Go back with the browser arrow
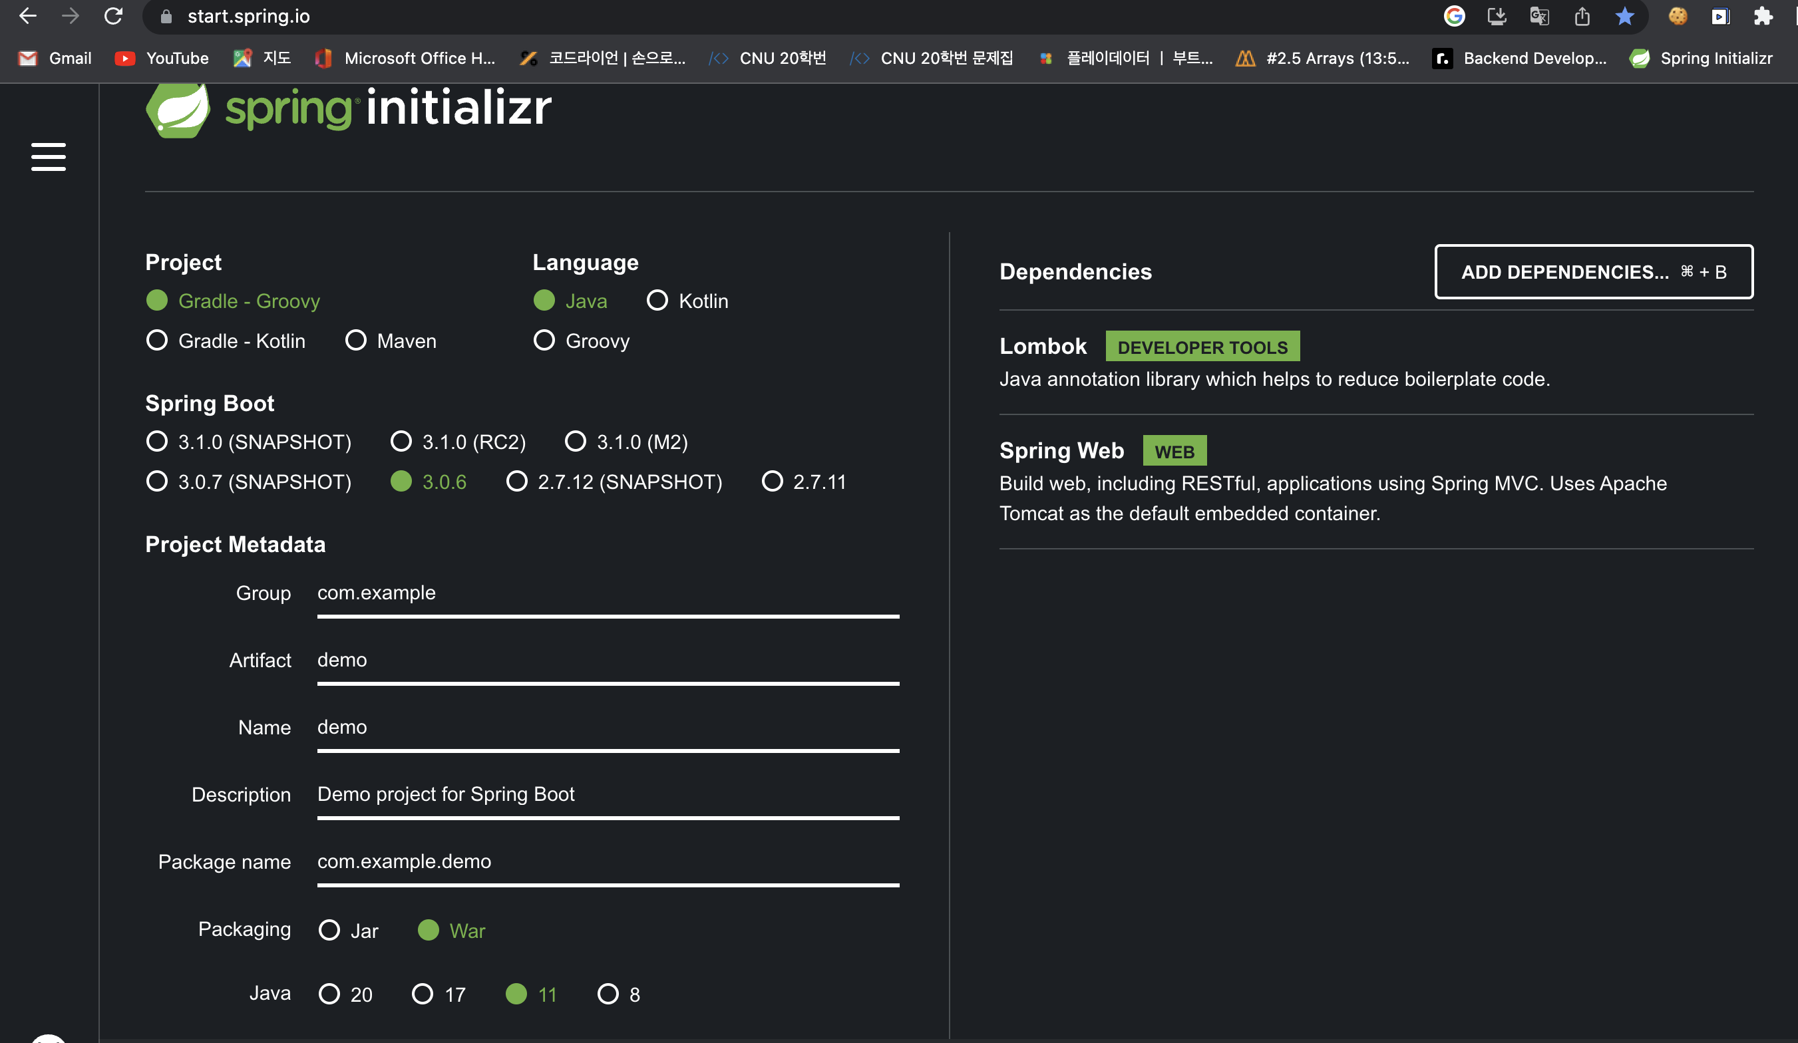 click(x=27, y=16)
